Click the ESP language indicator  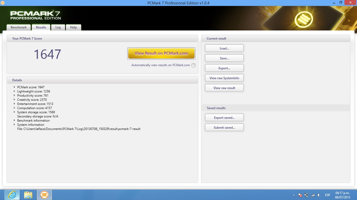pos(327,195)
